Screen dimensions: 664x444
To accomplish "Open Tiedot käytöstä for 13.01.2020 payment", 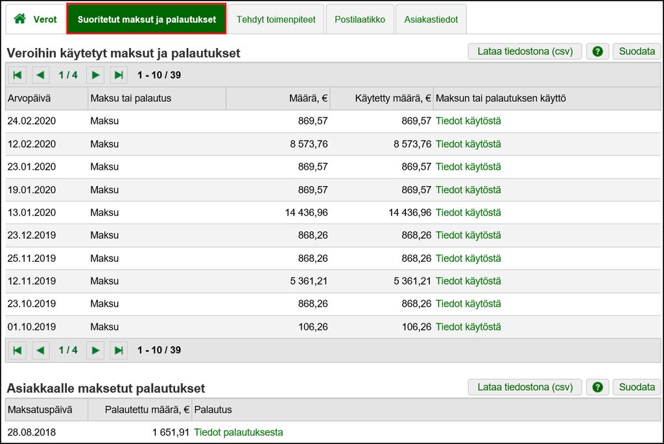I will point(468,213).
